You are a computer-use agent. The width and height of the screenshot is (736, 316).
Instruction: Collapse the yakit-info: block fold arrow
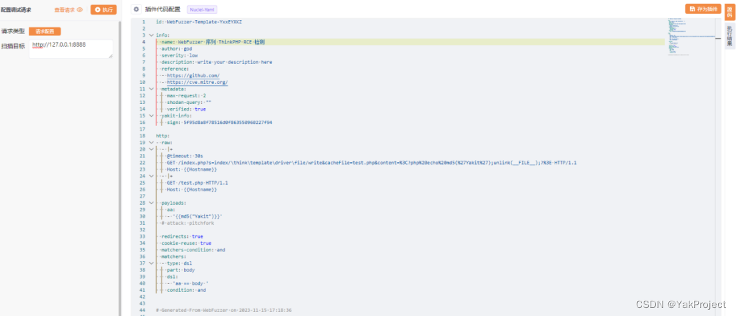(x=151, y=115)
